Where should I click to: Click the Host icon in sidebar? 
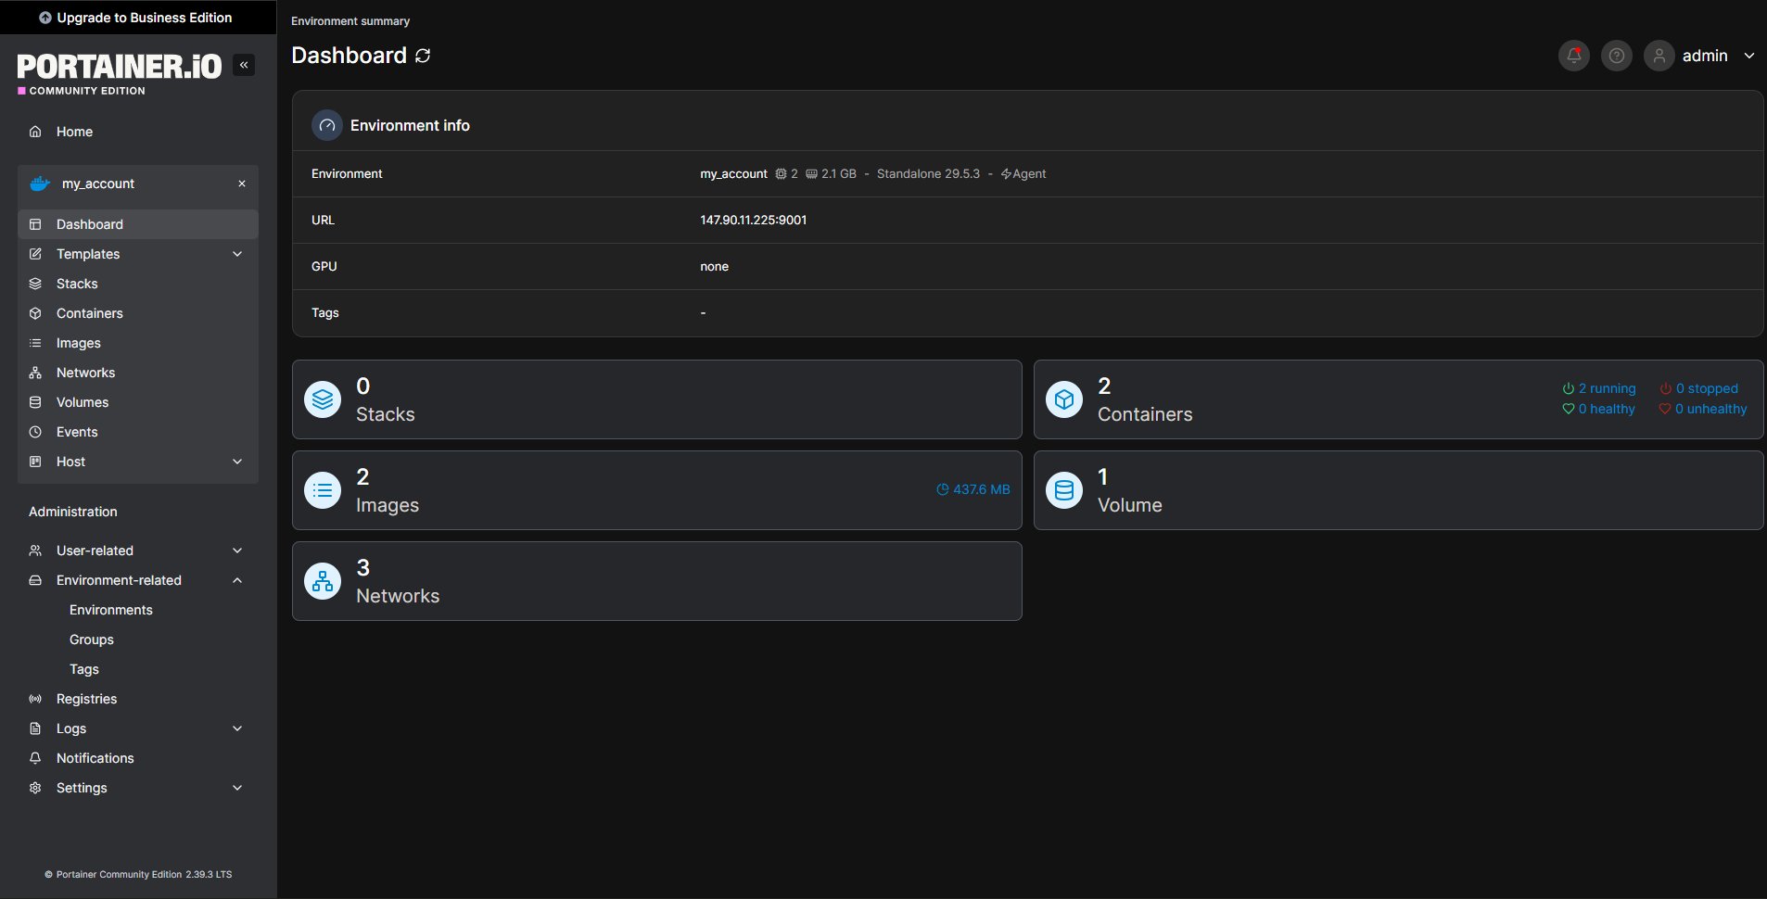[35, 462]
